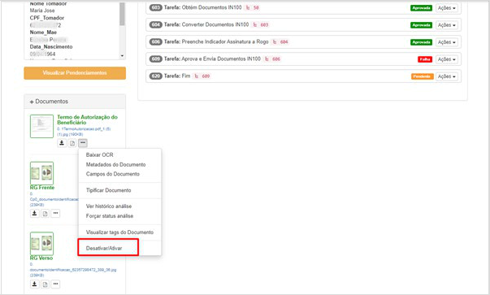Click the orange Pendente status badge
The width and height of the screenshot is (490, 295).
(x=422, y=76)
